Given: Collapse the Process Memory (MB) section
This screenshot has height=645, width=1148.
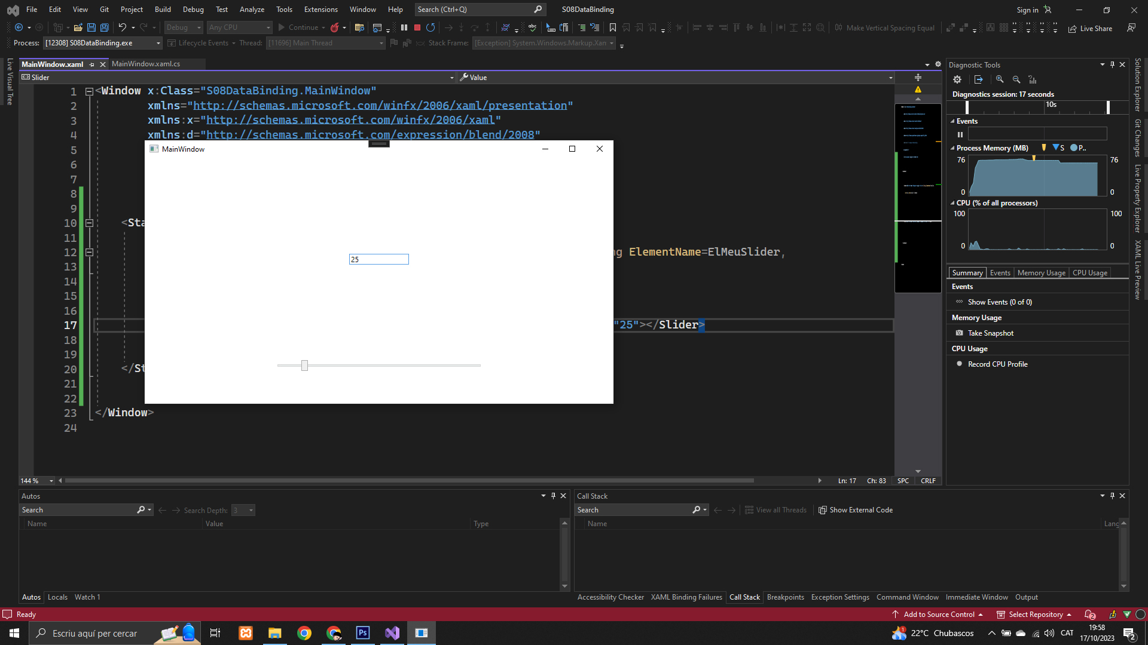Looking at the screenshot, I should pyautogui.click(x=952, y=148).
